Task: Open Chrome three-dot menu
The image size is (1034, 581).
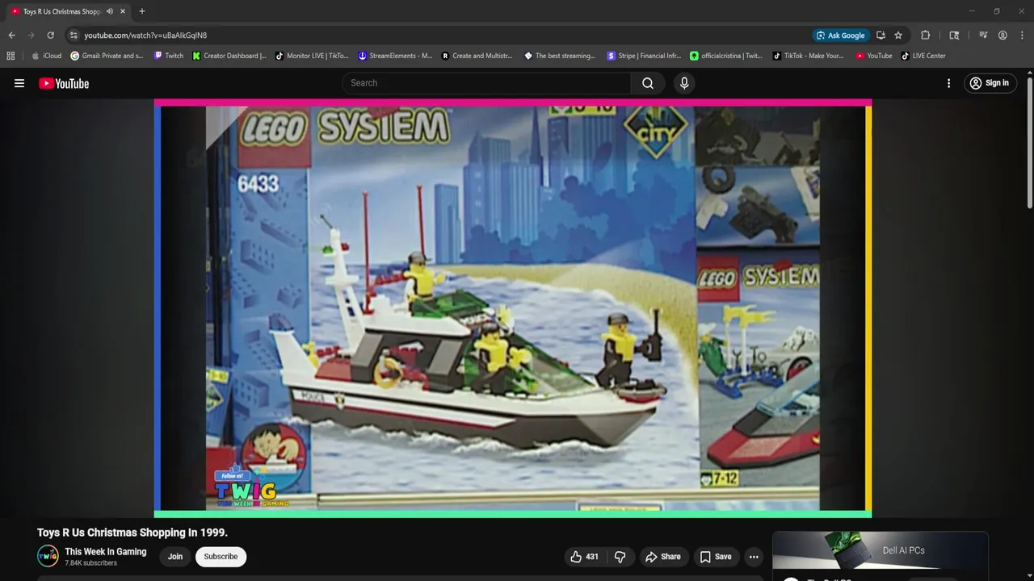Action: pos(1022,36)
